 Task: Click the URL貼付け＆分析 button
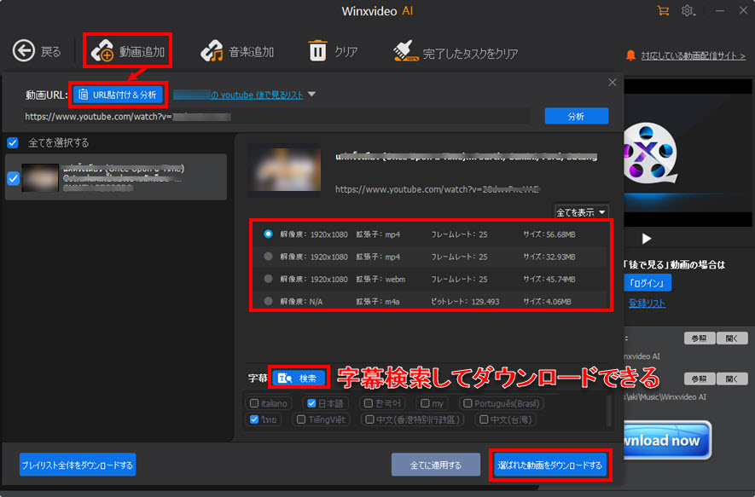(118, 95)
